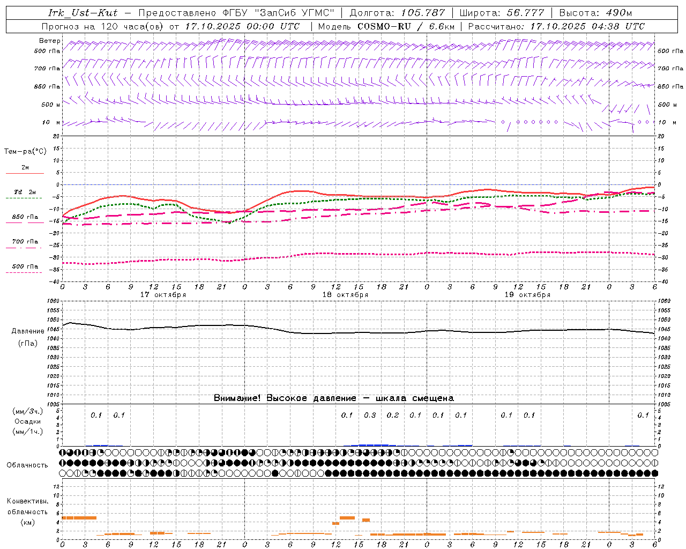Select the model name COSMO-RU / 6.6км
This screenshot has height=549, width=686.
pos(406,26)
